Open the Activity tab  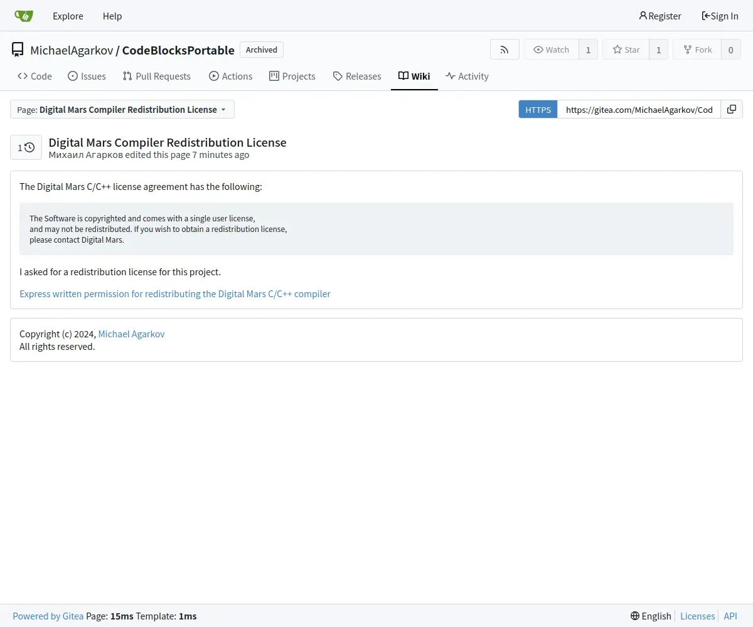pyautogui.click(x=467, y=76)
